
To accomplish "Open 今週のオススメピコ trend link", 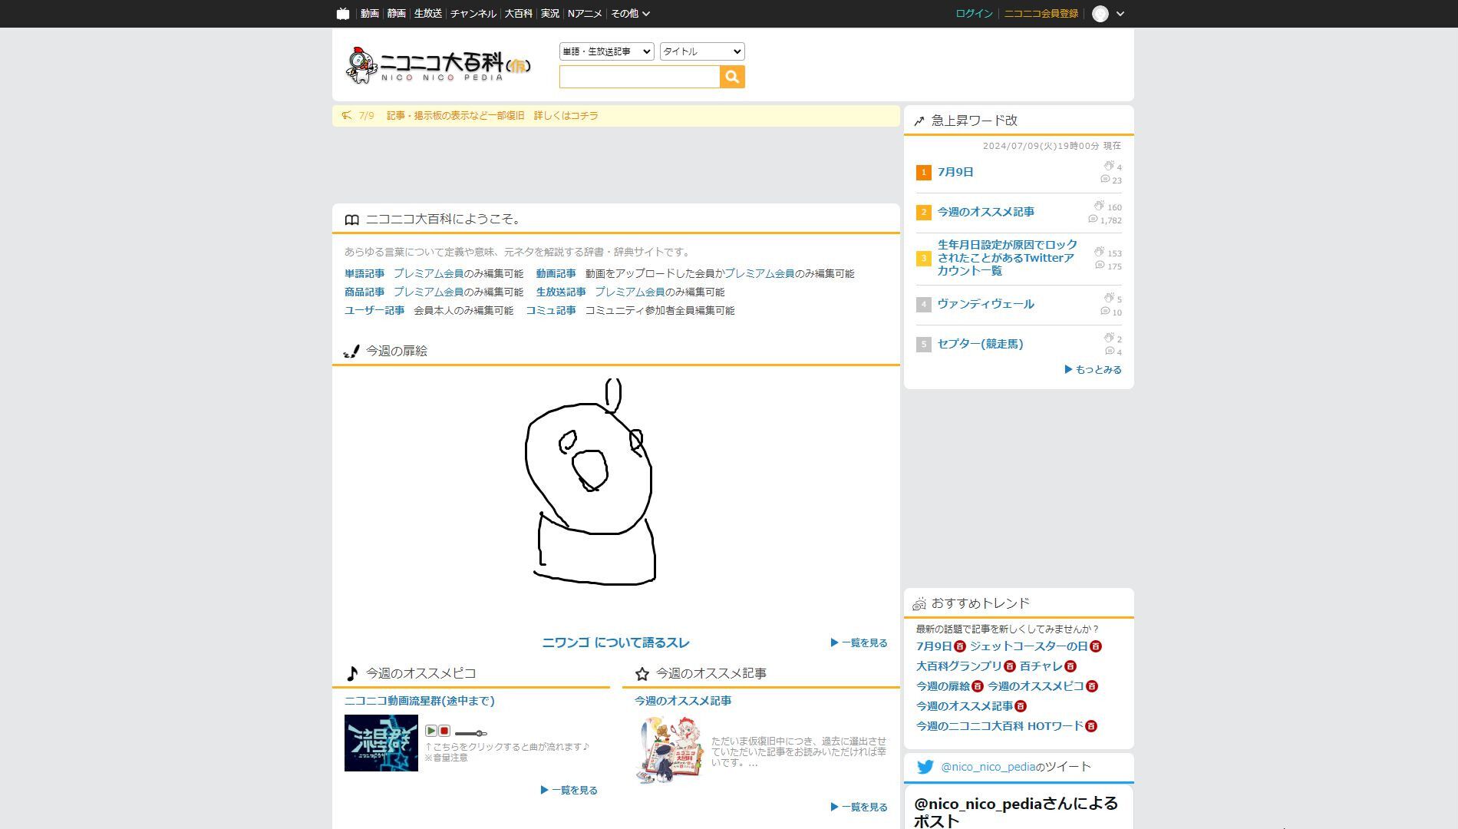I will point(1035,686).
